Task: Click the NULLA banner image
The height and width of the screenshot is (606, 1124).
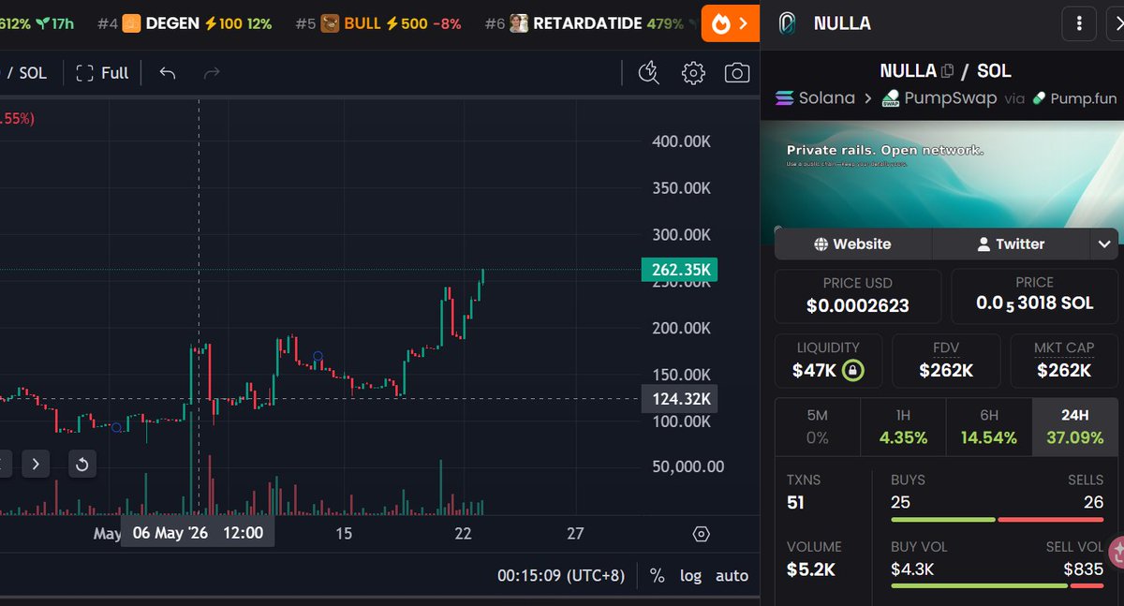Action: [941, 173]
